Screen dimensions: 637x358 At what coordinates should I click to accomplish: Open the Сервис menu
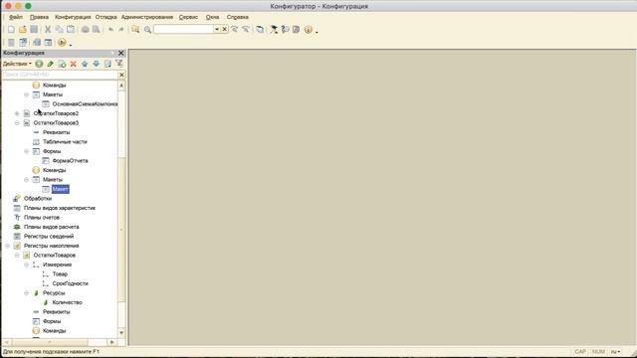pos(188,17)
